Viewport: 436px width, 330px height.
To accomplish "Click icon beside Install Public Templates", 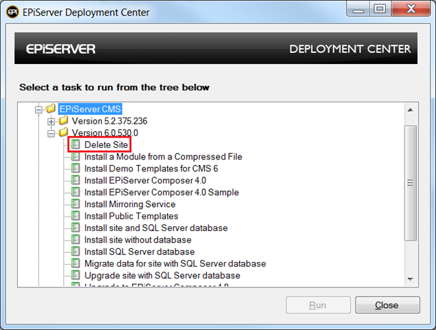I will tap(76, 216).
